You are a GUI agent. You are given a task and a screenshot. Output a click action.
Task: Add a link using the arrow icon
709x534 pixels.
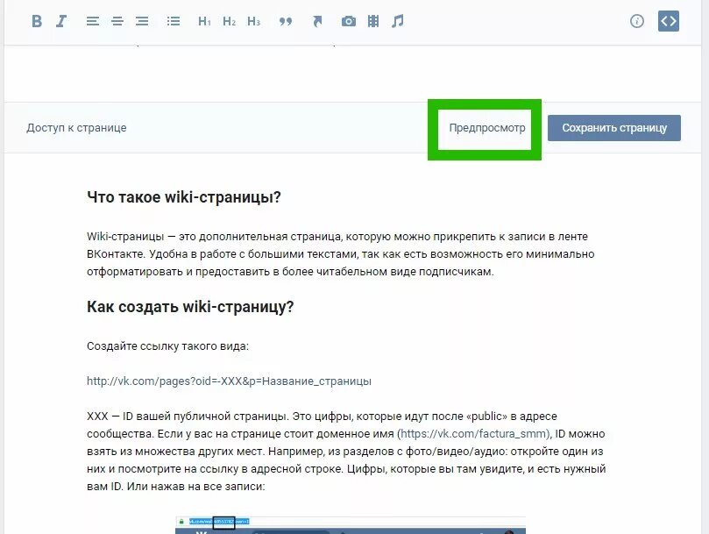click(x=317, y=21)
